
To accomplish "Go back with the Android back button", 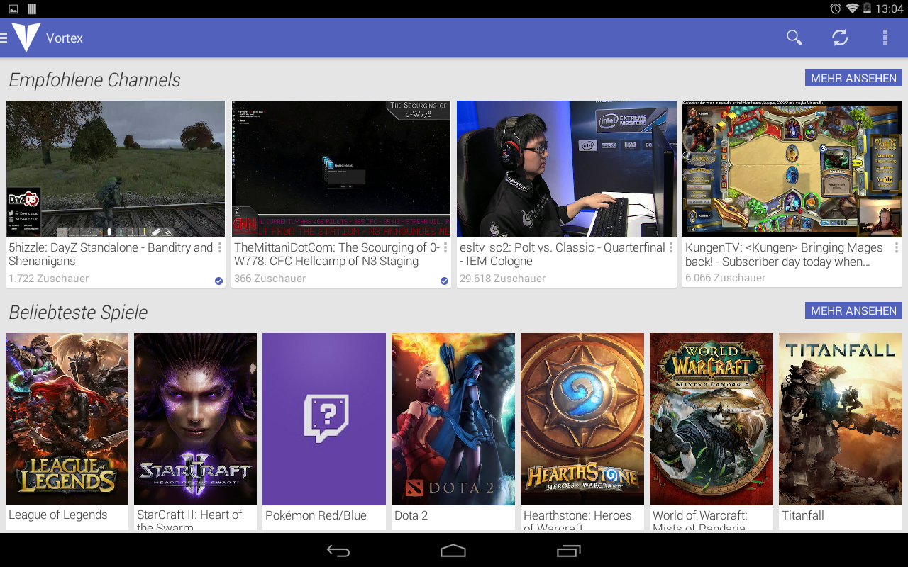I will click(x=338, y=551).
